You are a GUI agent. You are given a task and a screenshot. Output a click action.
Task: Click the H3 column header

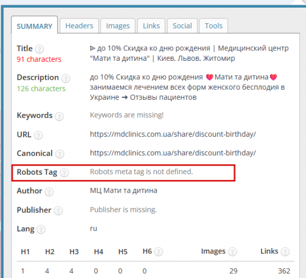74,252
